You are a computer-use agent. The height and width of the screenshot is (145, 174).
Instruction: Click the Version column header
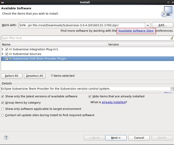coord(140,44)
